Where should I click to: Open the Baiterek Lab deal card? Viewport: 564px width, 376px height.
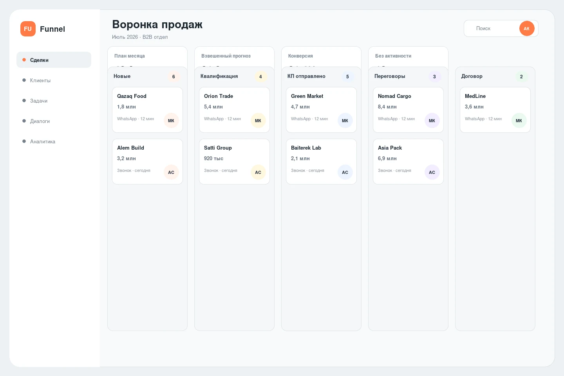coord(321,162)
